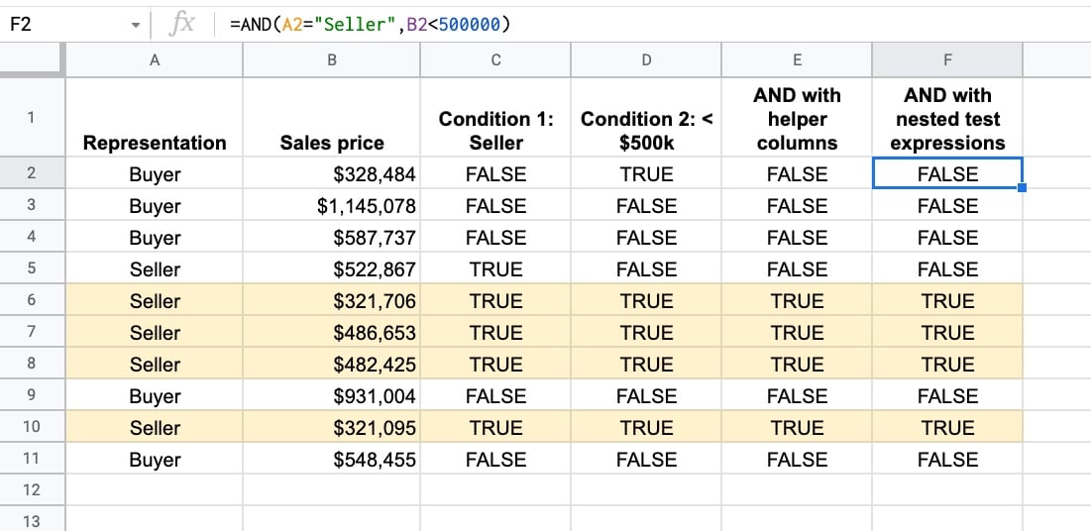Select column F header
The height and width of the screenshot is (531, 1091).
click(947, 60)
